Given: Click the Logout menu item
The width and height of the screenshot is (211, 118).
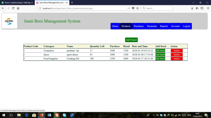Looking at the screenshot, I should pyautogui.click(x=186, y=26).
